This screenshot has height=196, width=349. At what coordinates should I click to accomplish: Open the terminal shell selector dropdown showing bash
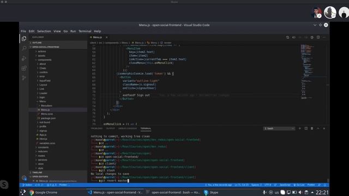pyautogui.click(x=279, y=128)
